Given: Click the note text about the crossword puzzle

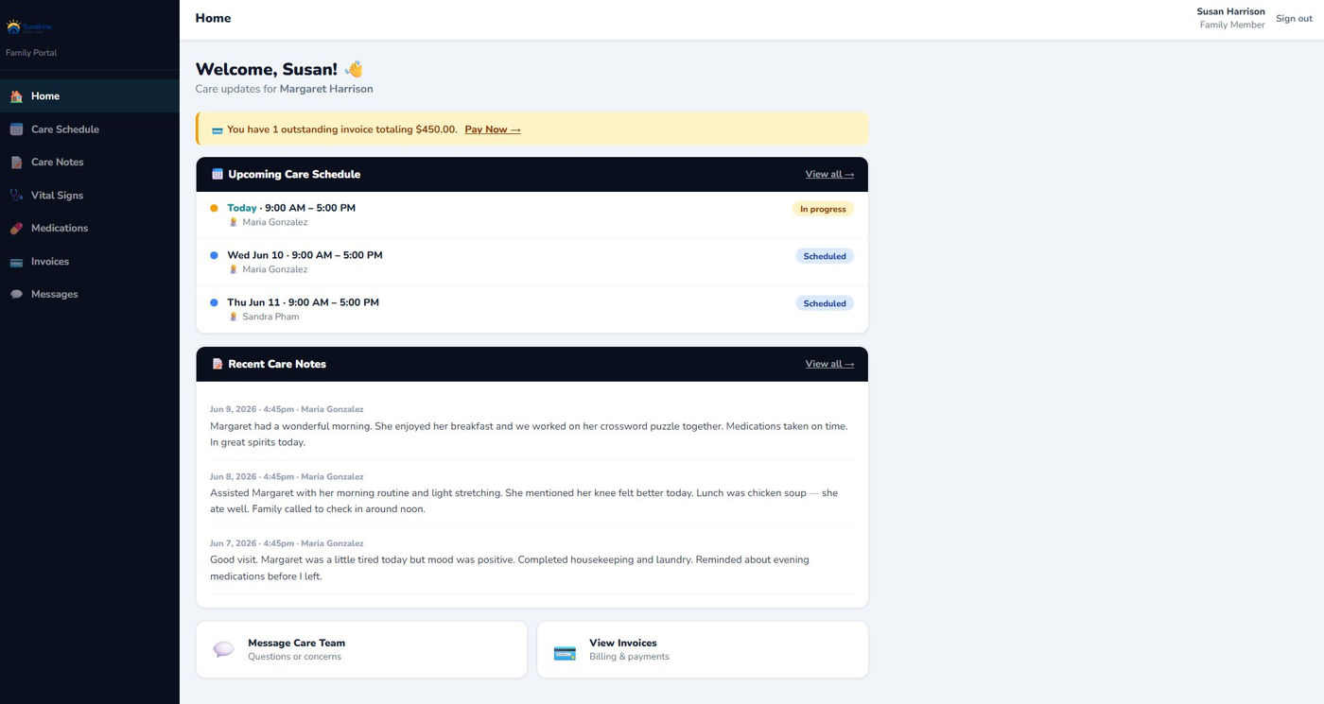Looking at the screenshot, I should pos(530,435).
